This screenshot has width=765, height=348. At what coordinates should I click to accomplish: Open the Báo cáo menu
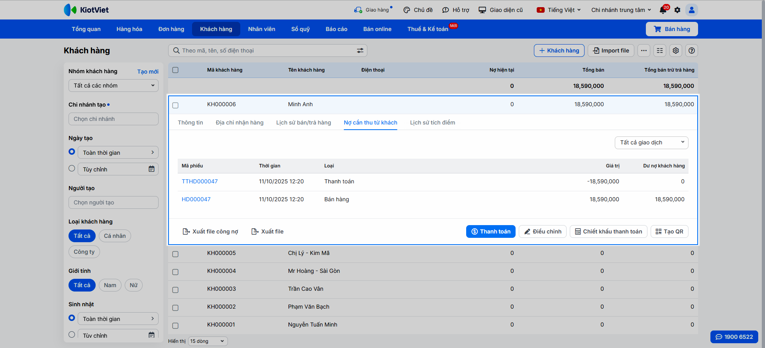pos(336,29)
